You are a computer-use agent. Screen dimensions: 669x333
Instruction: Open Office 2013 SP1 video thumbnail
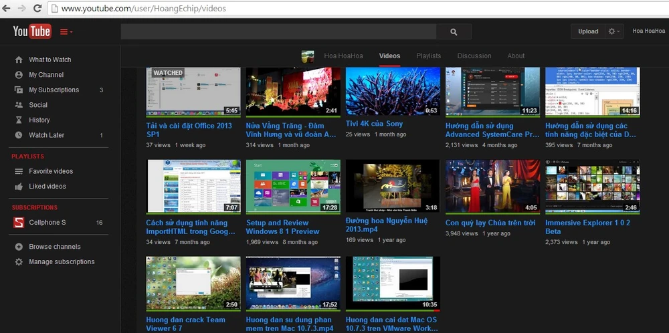pyautogui.click(x=193, y=92)
